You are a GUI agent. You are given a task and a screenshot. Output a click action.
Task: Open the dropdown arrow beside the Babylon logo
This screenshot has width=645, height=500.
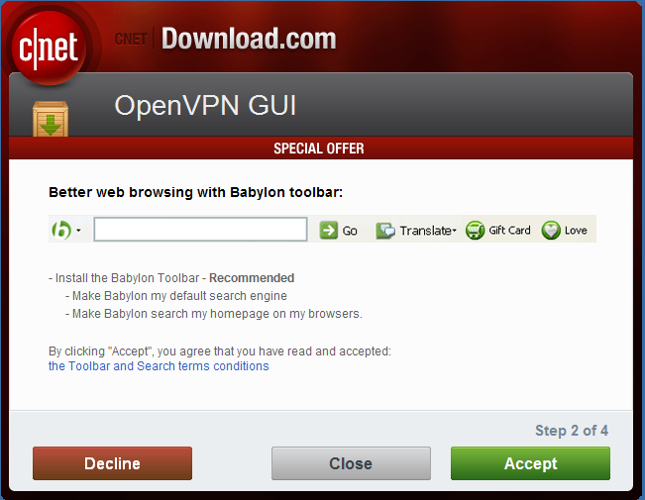pos(78,231)
